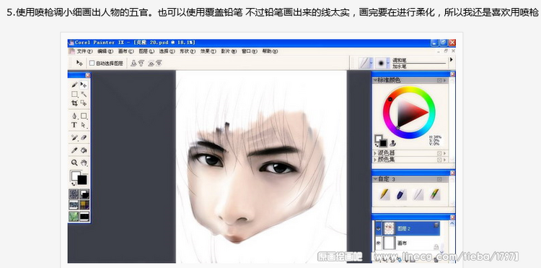Collapse the 自定 3 palette
Viewport: 541px width, 268px height.
[x=374, y=179]
